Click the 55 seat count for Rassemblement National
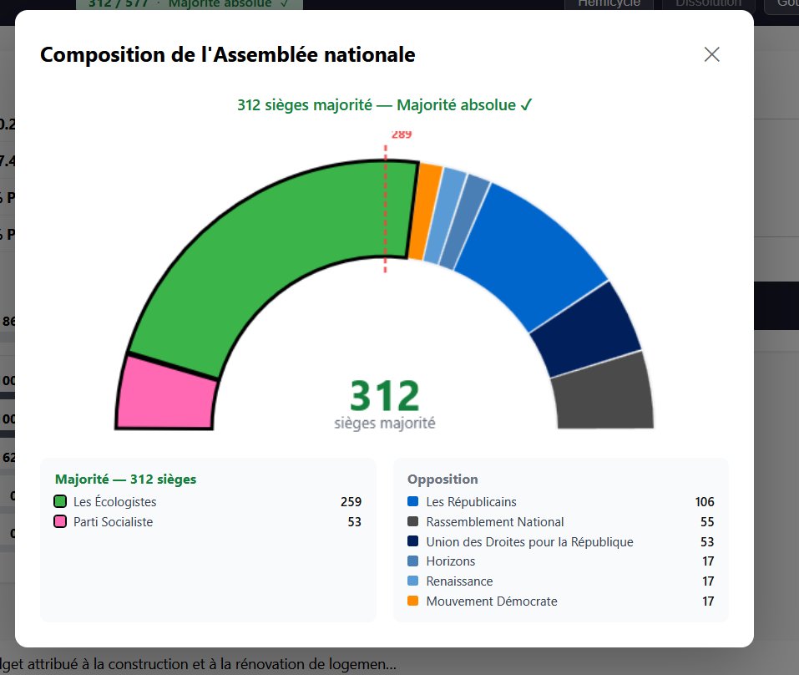The height and width of the screenshot is (675, 799). tap(707, 521)
